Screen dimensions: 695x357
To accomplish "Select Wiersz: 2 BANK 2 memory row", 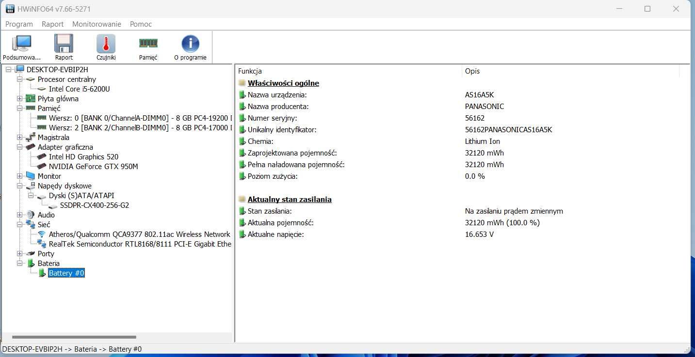I will [x=140, y=128].
